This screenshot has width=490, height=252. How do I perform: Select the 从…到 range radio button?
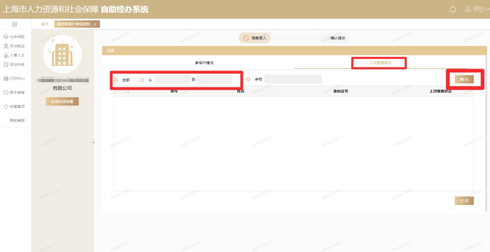(x=142, y=80)
